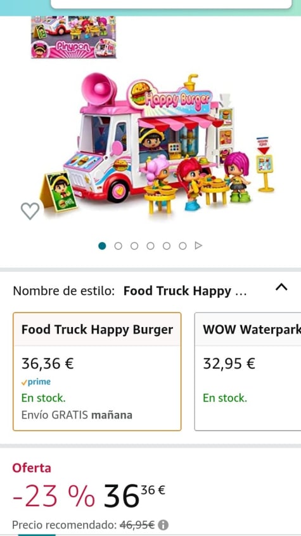This screenshot has height=536, width=301.
Task: Go to the sixth image dot
Action: [183, 246]
